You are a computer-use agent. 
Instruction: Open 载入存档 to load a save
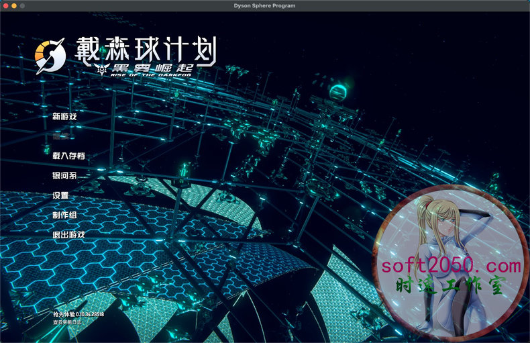(68, 156)
